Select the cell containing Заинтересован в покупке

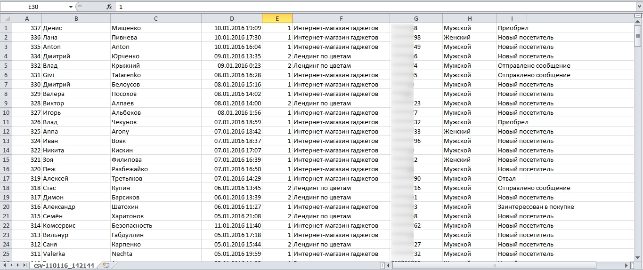(x=536, y=207)
